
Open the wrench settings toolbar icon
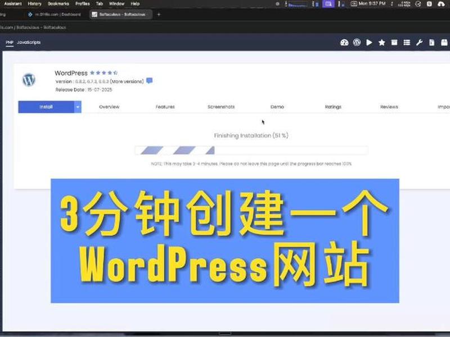click(x=419, y=43)
